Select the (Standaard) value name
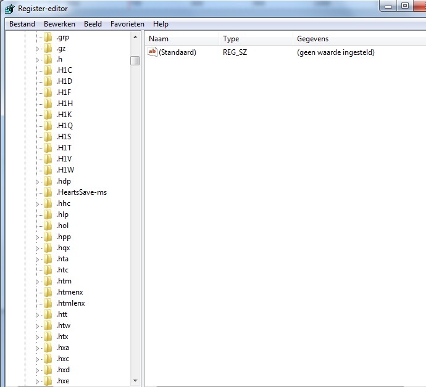Viewport: 426px width, 387px height. pyautogui.click(x=177, y=52)
